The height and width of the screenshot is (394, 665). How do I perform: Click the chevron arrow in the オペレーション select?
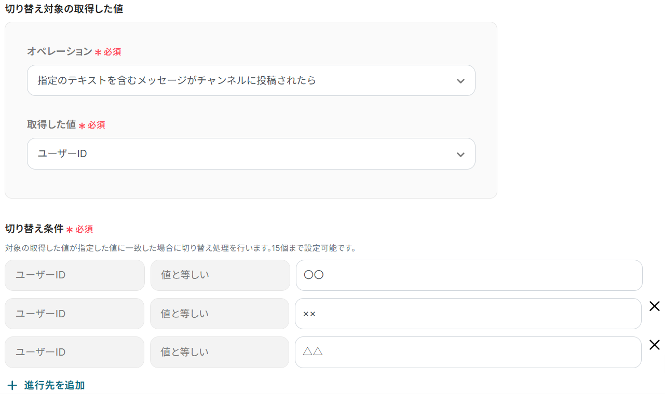(x=460, y=81)
